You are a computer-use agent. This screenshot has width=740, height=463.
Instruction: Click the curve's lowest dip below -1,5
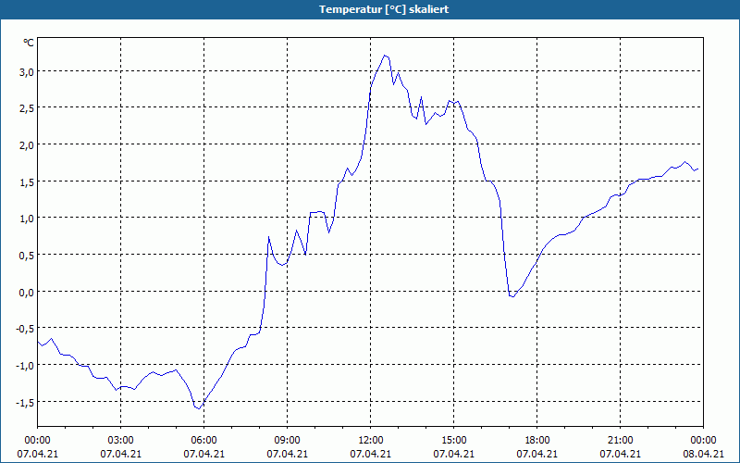click(199, 408)
